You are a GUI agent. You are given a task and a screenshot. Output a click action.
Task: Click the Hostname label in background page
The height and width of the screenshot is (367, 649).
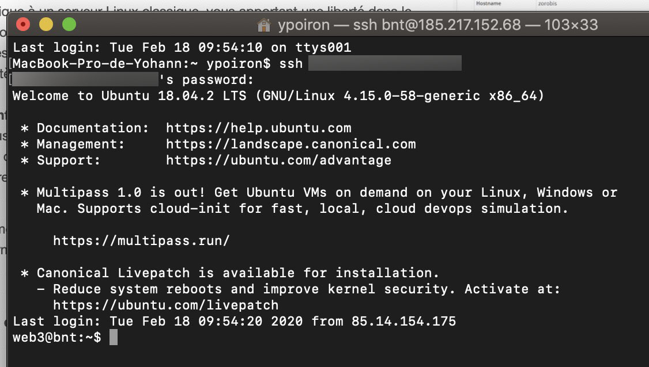488,3
